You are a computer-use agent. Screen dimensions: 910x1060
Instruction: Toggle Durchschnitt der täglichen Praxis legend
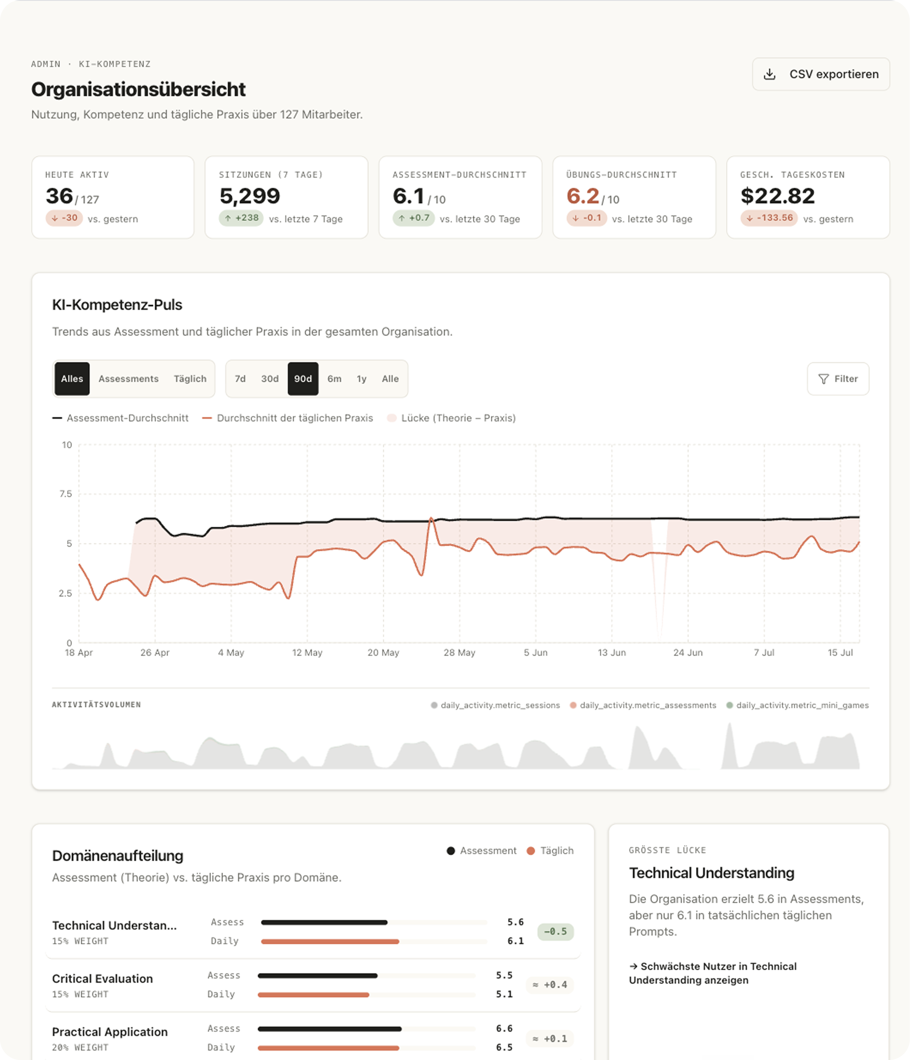click(287, 418)
